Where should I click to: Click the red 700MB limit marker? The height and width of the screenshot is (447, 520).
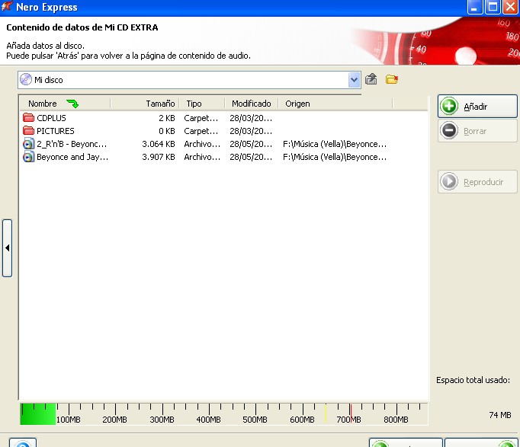click(x=351, y=413)
